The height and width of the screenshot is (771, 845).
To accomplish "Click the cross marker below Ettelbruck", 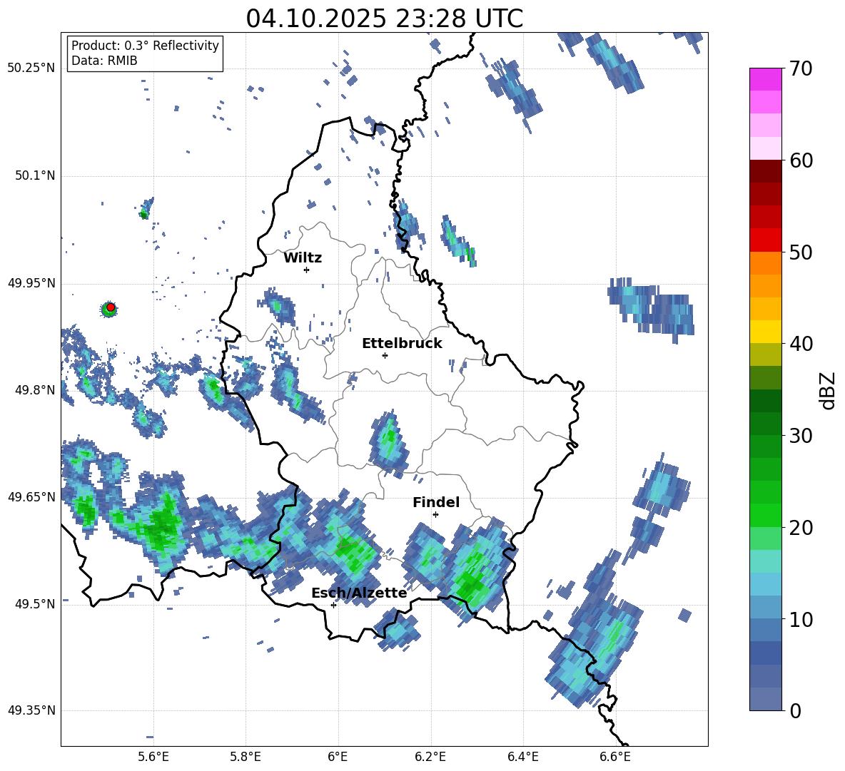I will point(385,355).
